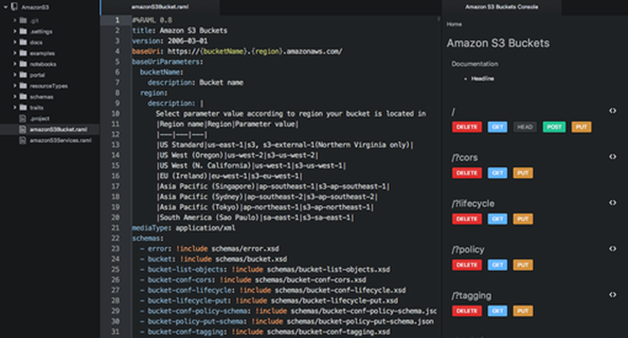The image size is (628, 338).
Task: Click GET under /?cors
Action: click(x=497, y=173)
